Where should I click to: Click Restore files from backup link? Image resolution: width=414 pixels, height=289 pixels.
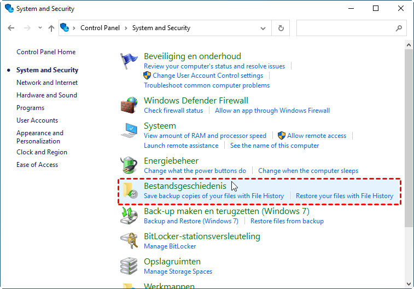287,221
